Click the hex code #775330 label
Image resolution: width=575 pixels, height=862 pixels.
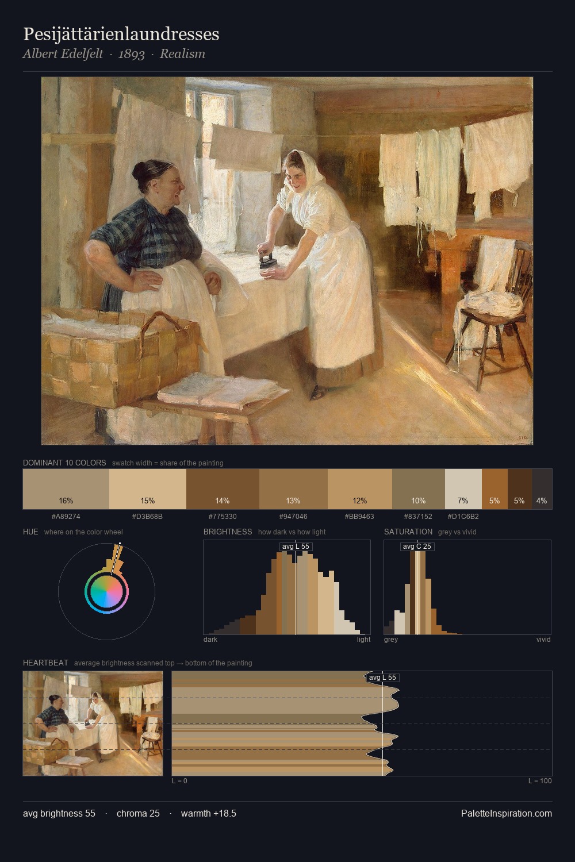[x=223, y=517]
